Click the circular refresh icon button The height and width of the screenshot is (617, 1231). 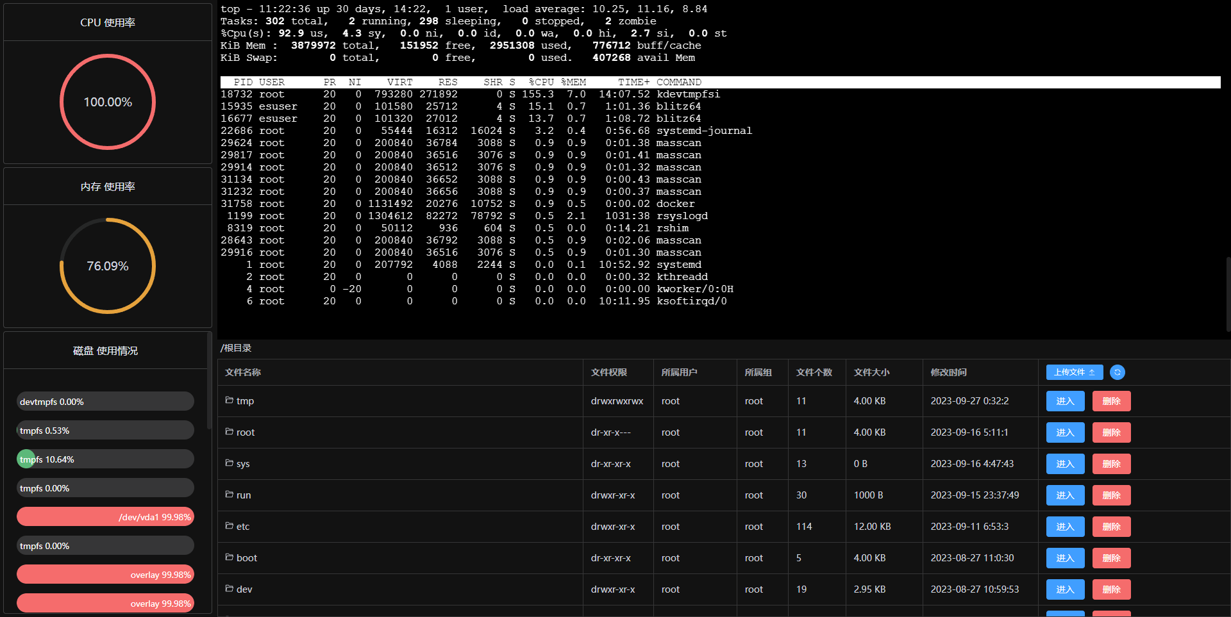(x=1117, y=372)
